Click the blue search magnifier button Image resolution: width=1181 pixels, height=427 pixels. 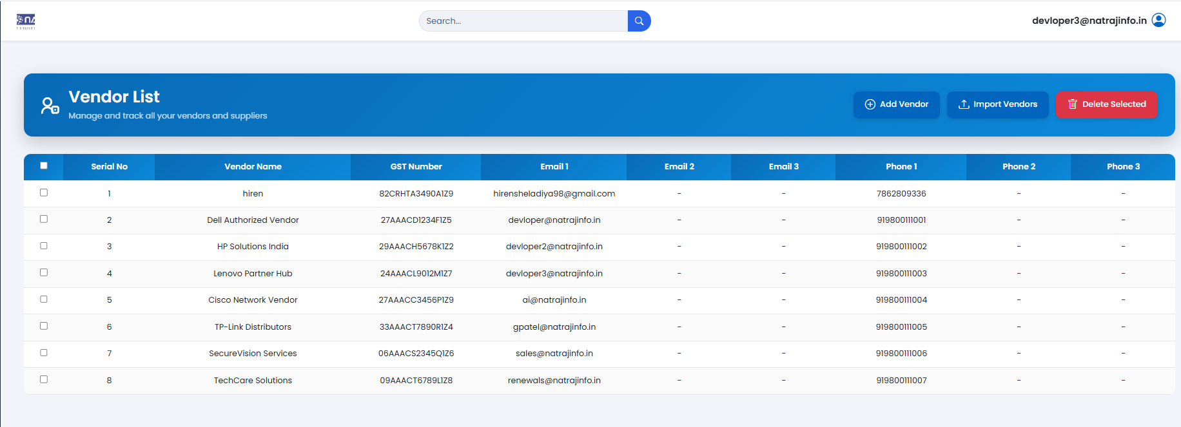[639, 21]
